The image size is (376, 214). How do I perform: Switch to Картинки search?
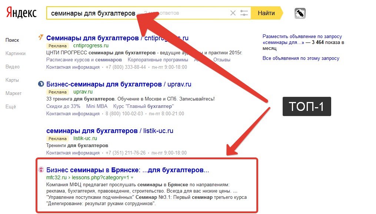(15, 53)
